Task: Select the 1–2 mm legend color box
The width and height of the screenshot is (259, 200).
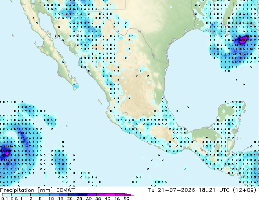Action: point(26,195)
